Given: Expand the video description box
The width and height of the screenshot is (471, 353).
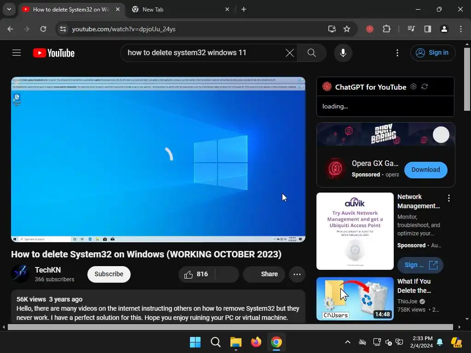Looking at the screenshot, I should 158,307.
